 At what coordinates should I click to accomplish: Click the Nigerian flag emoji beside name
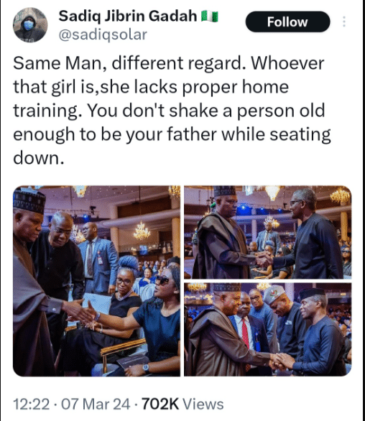pos(210,16)
